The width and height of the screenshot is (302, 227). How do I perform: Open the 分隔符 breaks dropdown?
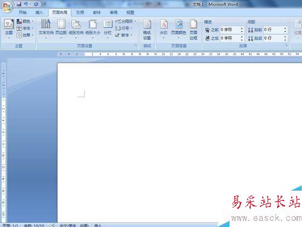[126, 21]
